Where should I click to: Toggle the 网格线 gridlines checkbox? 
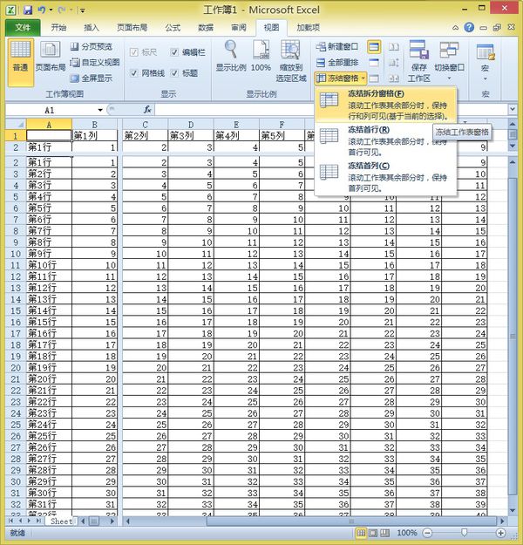pos(133,73)
